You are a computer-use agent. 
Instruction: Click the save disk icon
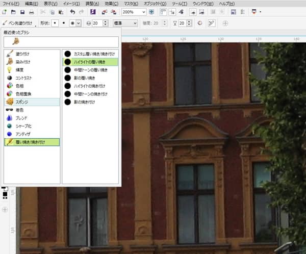click(x=22, y=12)
